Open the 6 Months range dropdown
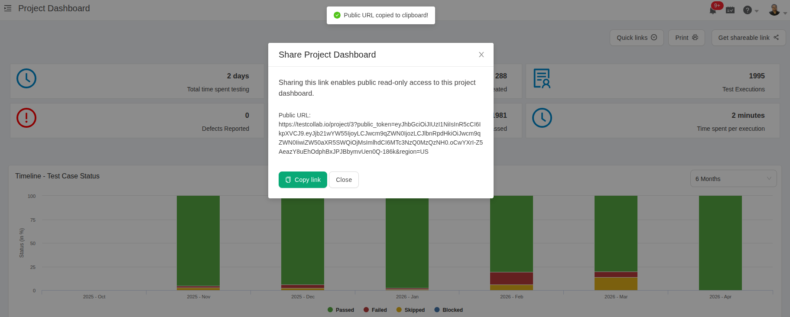This screenshot has height=317, width=790. click(733, 179)
